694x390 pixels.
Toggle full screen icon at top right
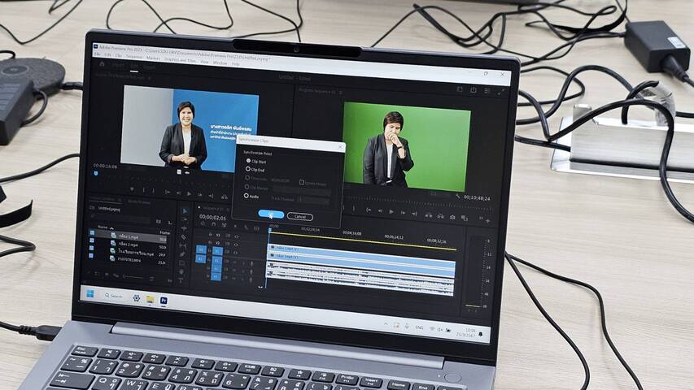501,92
